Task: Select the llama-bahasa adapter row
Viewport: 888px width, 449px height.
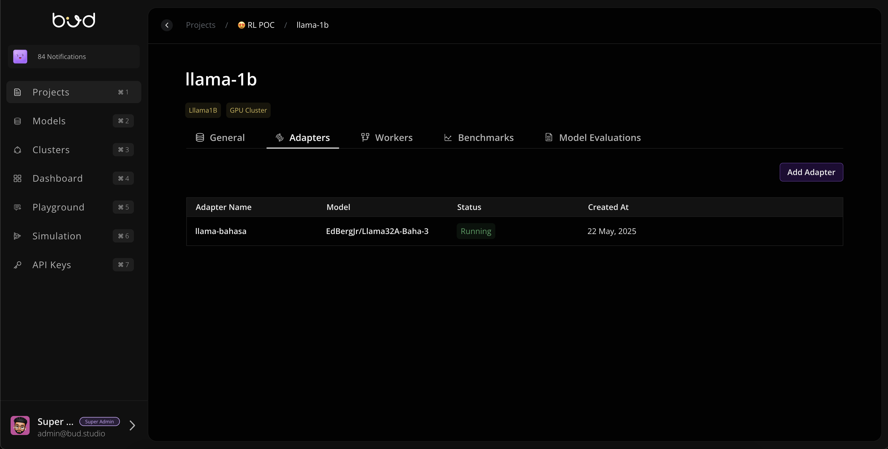Action: pyautogui.click(x=221, y=231)
